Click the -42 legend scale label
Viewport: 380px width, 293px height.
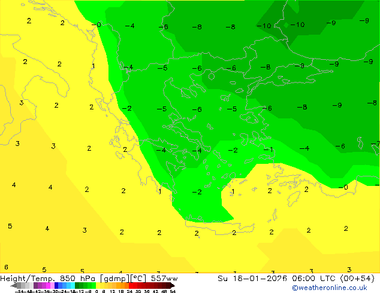(38, 292)
